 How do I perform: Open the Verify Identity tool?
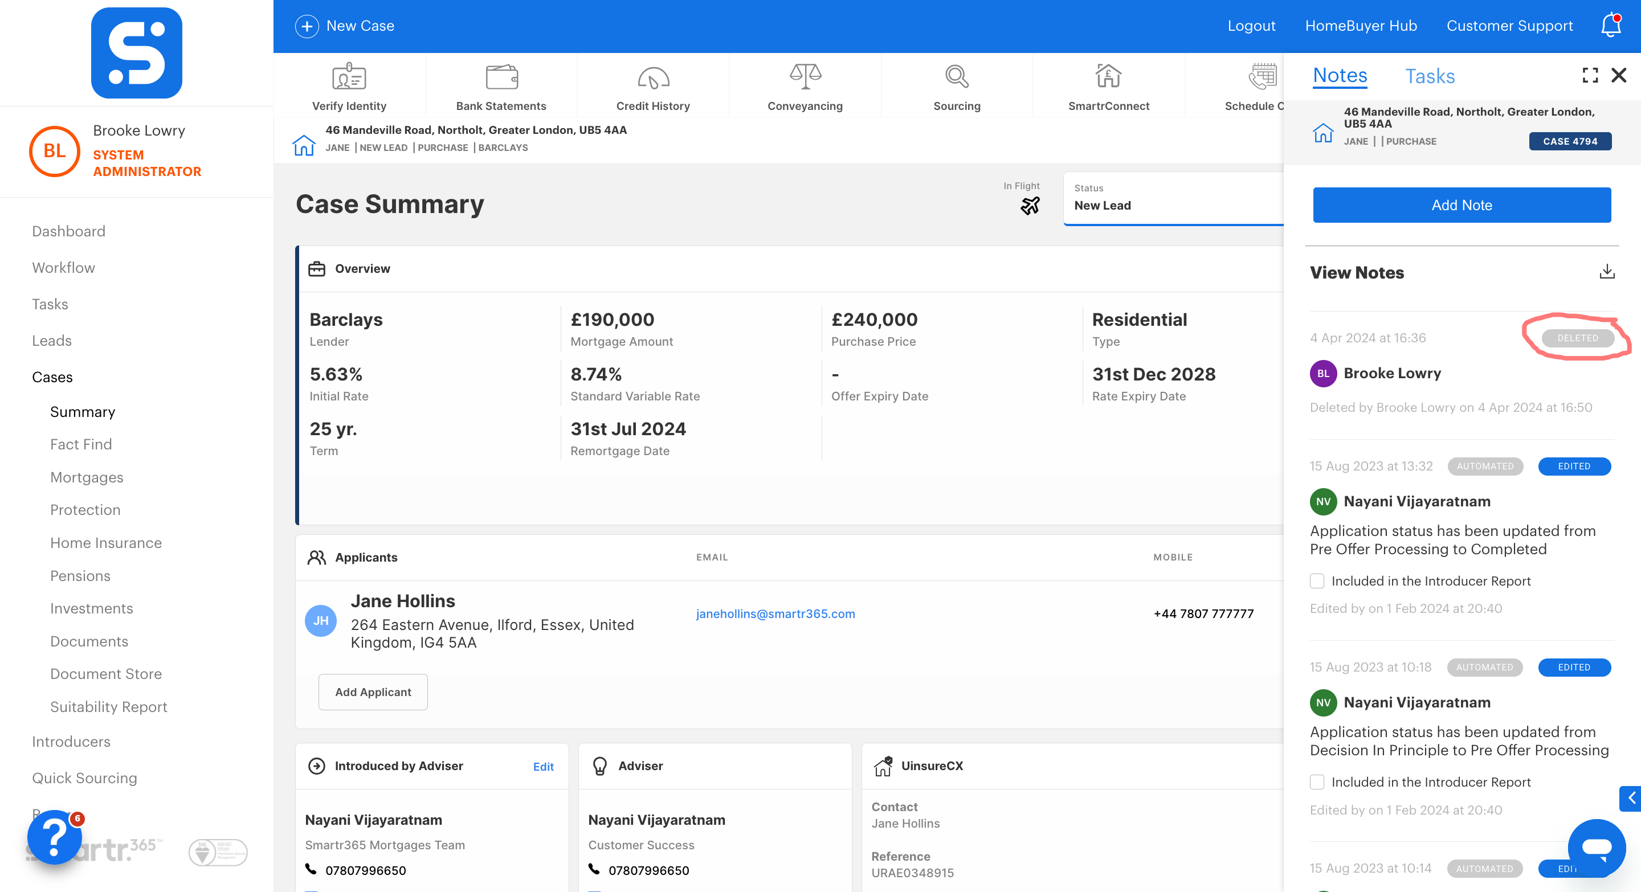point(349,86)
